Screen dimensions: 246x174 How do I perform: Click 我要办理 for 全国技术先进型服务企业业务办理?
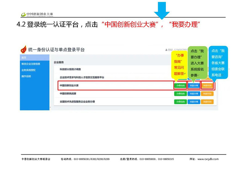194,102
